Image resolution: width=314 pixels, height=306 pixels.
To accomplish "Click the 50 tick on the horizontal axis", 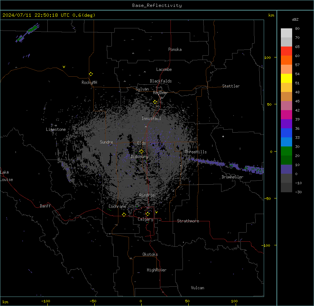I will (187, 301).
